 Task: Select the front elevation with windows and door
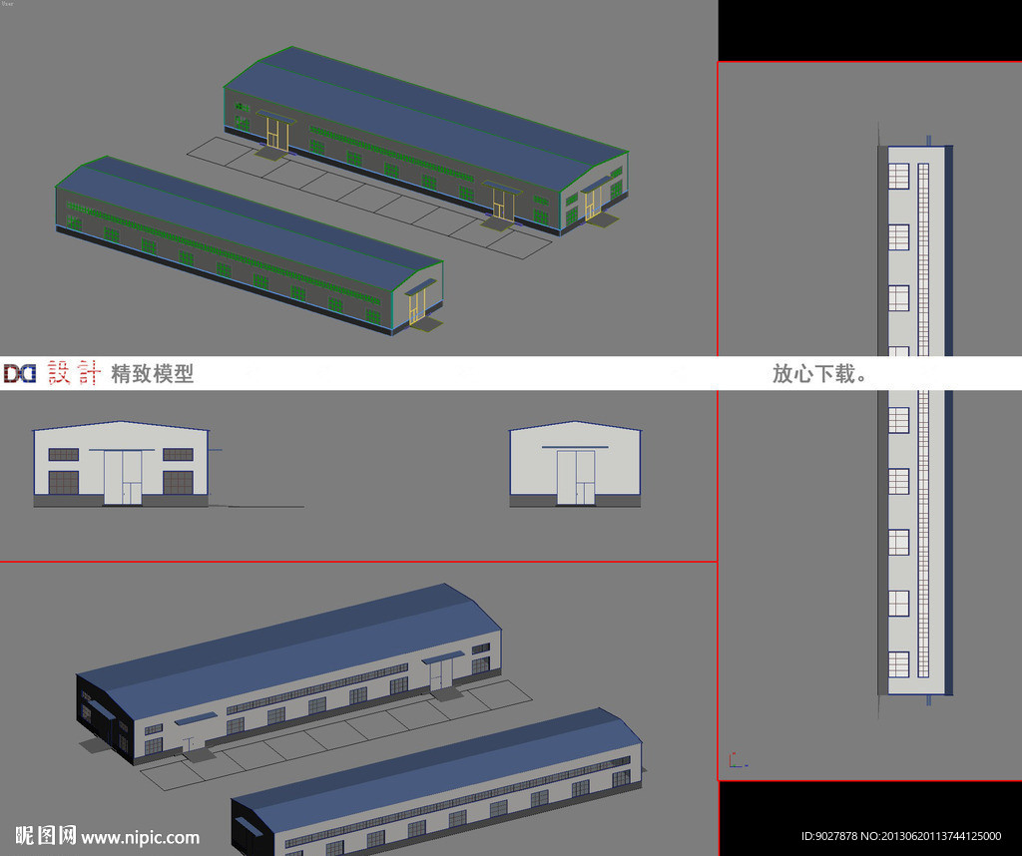point(121,464)
